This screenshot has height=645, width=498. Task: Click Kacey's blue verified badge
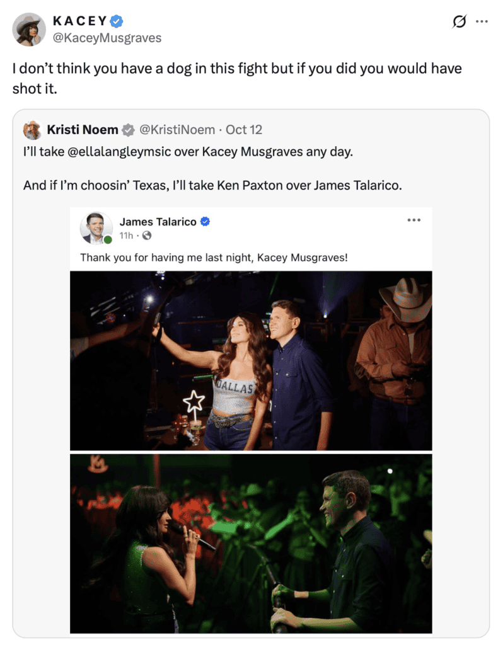point(117,21)
